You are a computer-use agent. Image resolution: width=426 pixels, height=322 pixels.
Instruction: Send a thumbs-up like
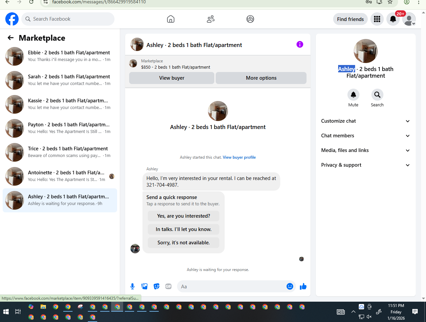303,286
